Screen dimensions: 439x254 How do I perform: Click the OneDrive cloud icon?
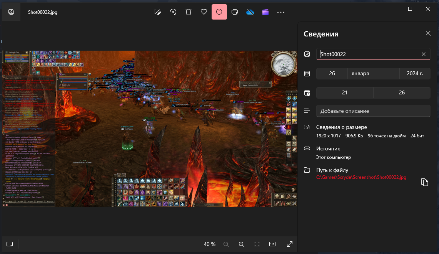[x=250, y=12]
